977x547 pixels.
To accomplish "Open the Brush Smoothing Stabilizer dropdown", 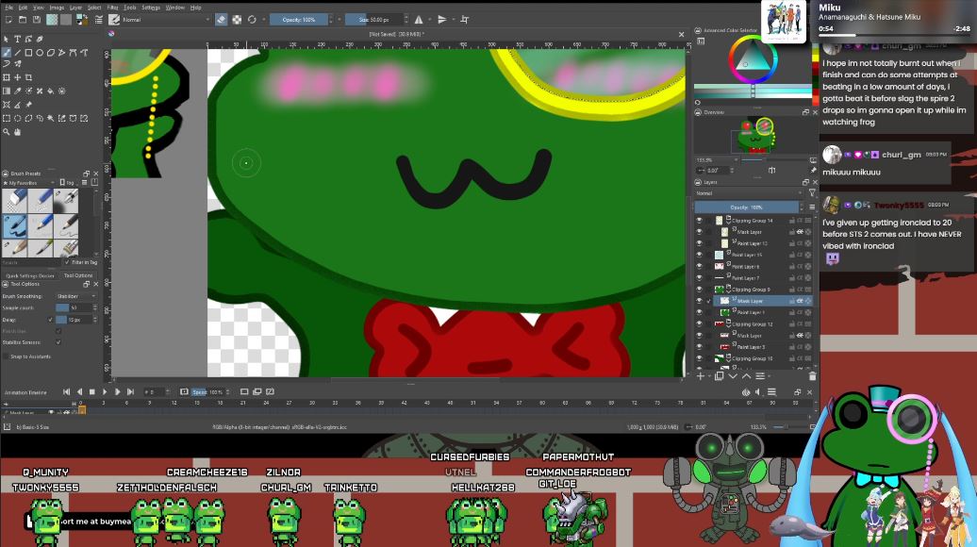I will coord(76,296).
